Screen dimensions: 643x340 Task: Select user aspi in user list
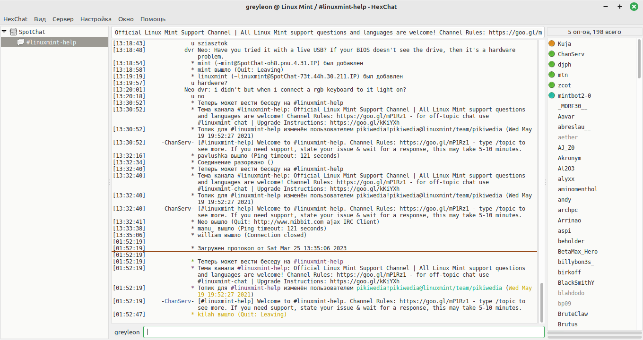tap(565, 230)
